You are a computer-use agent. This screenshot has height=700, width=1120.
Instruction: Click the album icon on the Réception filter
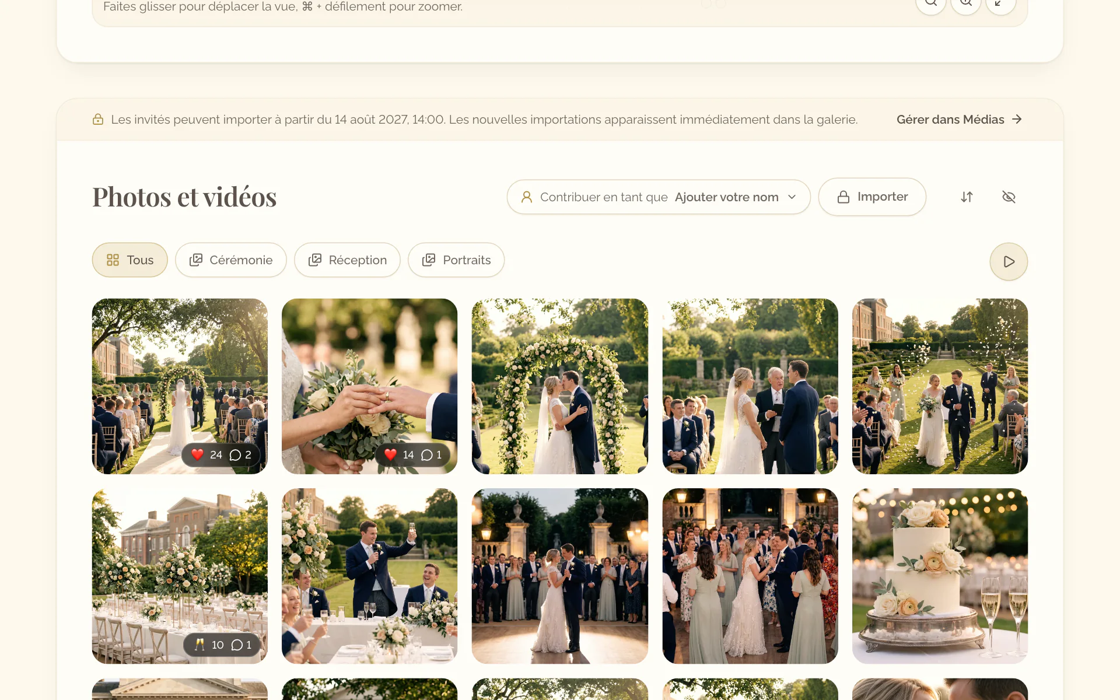click(x=315, y=260)
